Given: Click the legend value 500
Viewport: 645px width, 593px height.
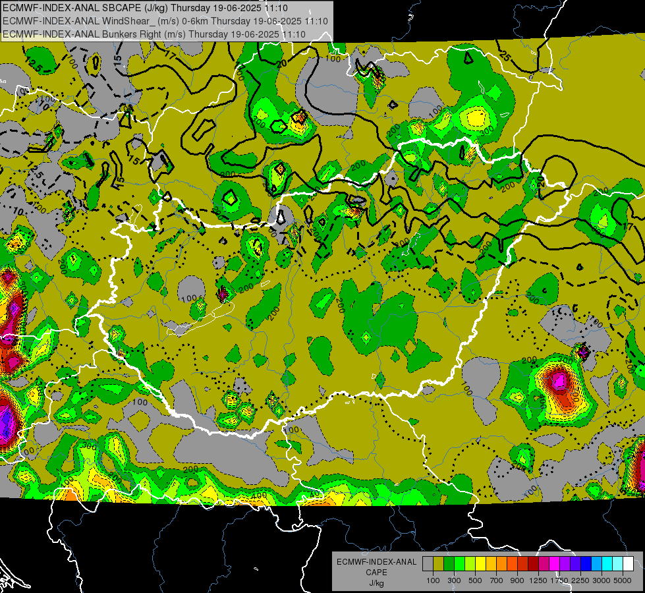Looking at the screenshot, I should [475, 580].
